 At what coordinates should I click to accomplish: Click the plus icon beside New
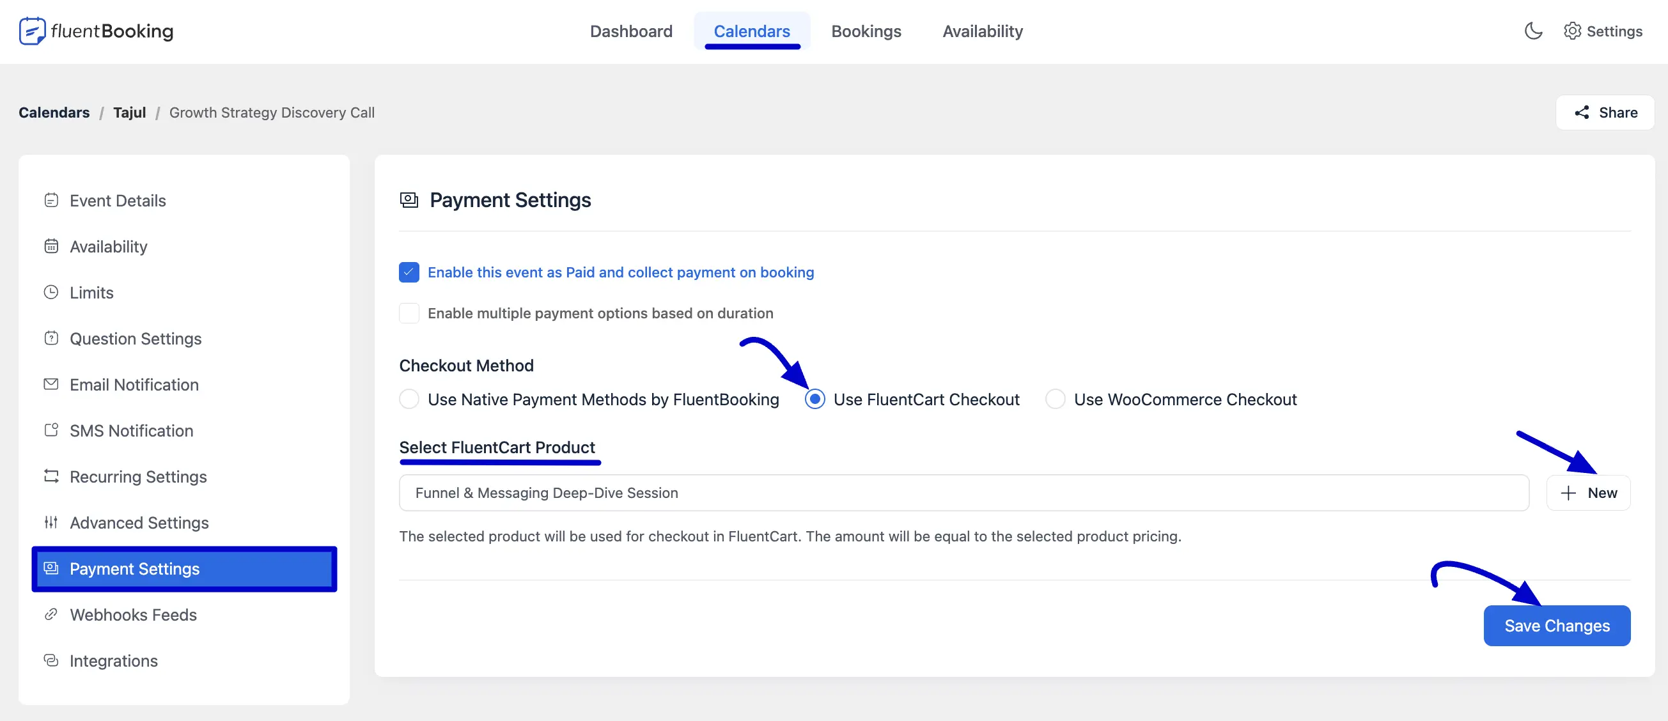click(x=1568, y=493)
